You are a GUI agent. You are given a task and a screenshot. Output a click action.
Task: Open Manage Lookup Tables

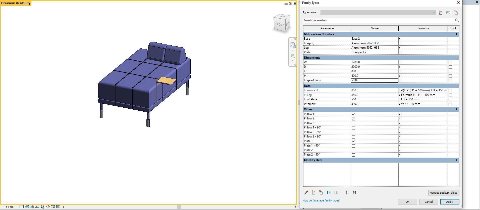pos(443,193)
